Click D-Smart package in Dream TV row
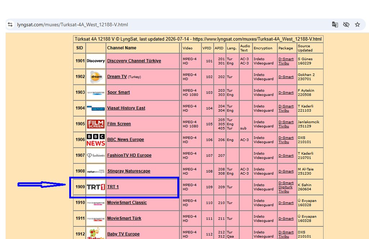The width and height of the screenshot is (369, 239). tap(286, 77)
